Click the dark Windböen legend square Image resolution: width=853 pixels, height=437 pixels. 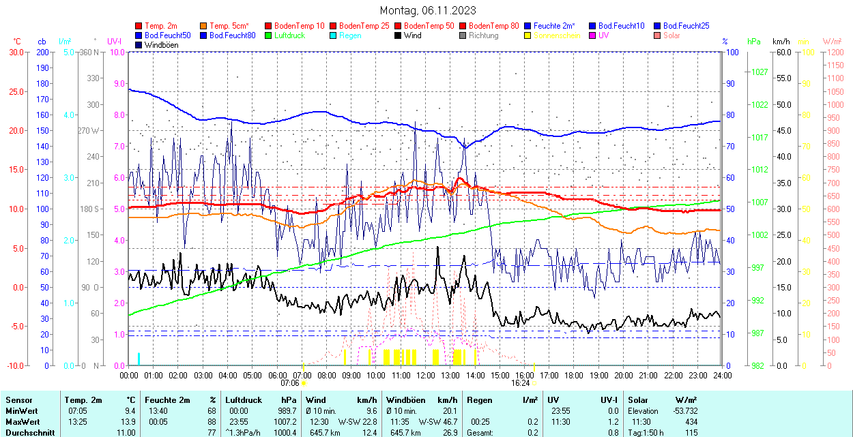[x=139, y=45]
